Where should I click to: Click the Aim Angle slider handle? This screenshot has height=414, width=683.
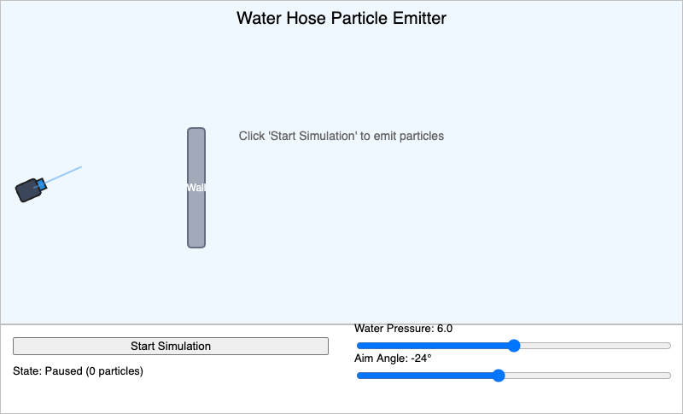[499, 376]
